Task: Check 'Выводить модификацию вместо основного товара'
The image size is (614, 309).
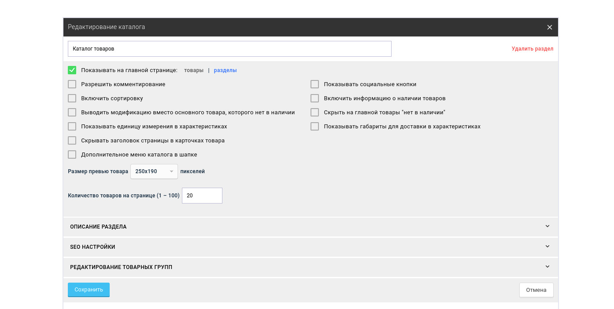Action: pyautogui.click(x=72, y=113)
